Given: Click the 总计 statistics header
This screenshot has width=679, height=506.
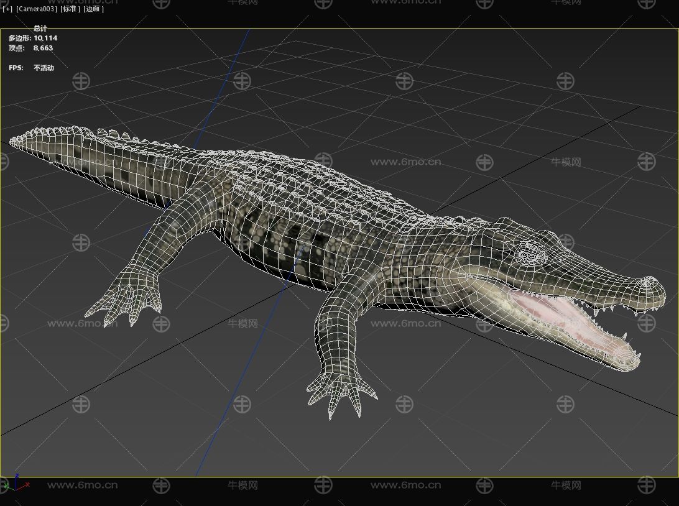Looking at the screenshot, I should (40, 29).
